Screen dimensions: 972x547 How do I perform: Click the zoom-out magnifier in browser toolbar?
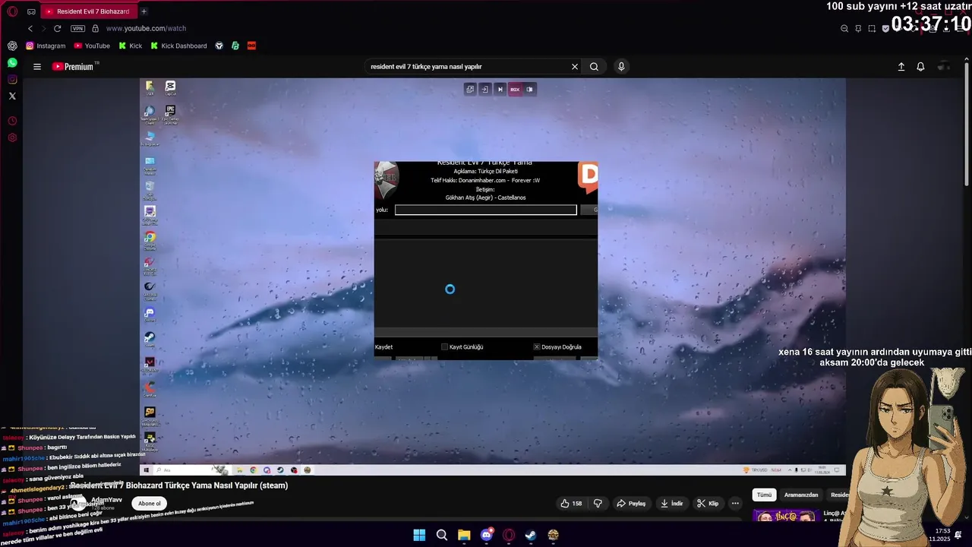(x=844, y=28)
